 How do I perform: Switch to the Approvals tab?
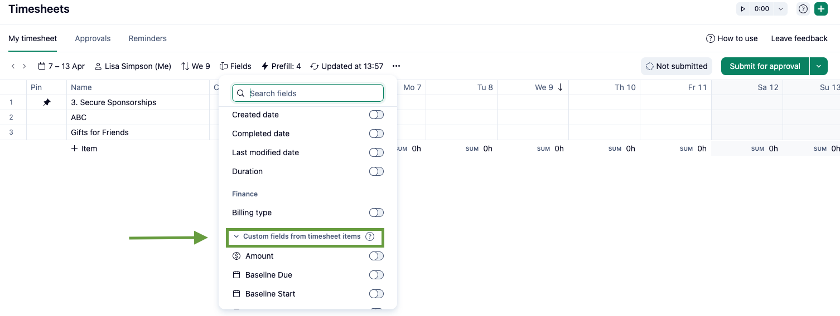93,38
